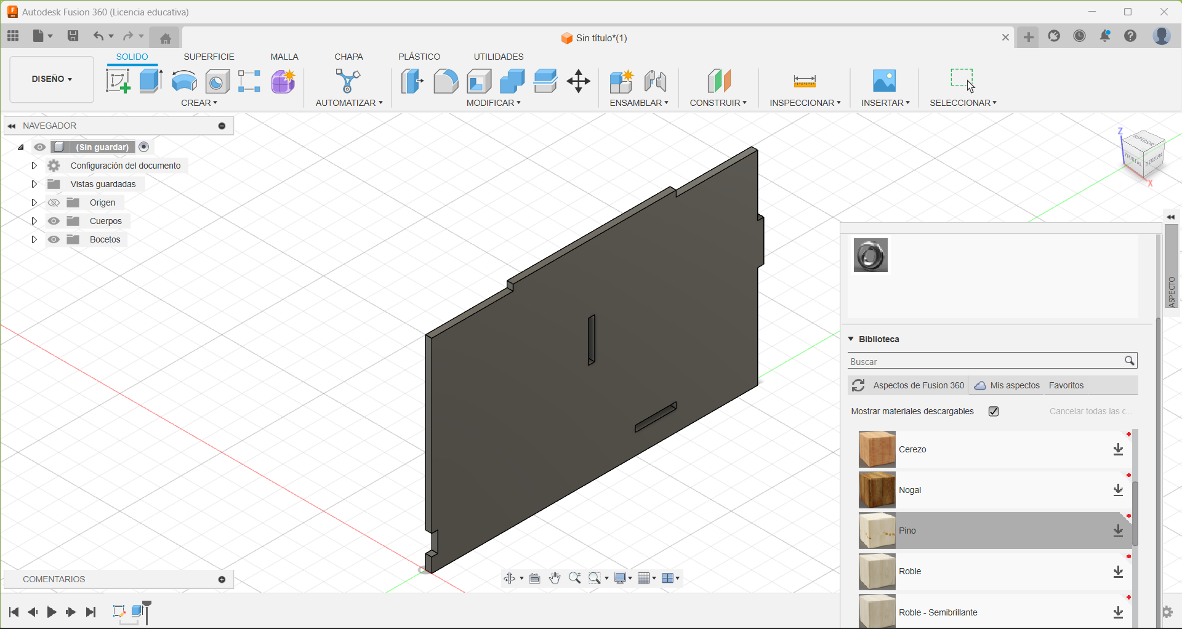1182x629 pixels.
Task: Switch to the SUPERFICIE tab
Action: 209,57
